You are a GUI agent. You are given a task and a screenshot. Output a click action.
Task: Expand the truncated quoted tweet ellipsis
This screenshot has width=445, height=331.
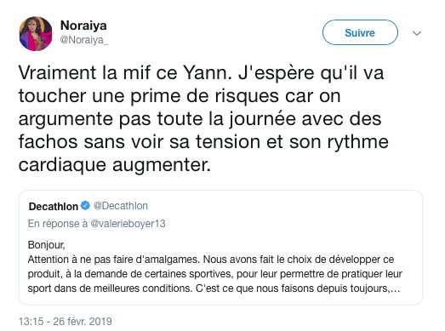[x=395, y=289]
